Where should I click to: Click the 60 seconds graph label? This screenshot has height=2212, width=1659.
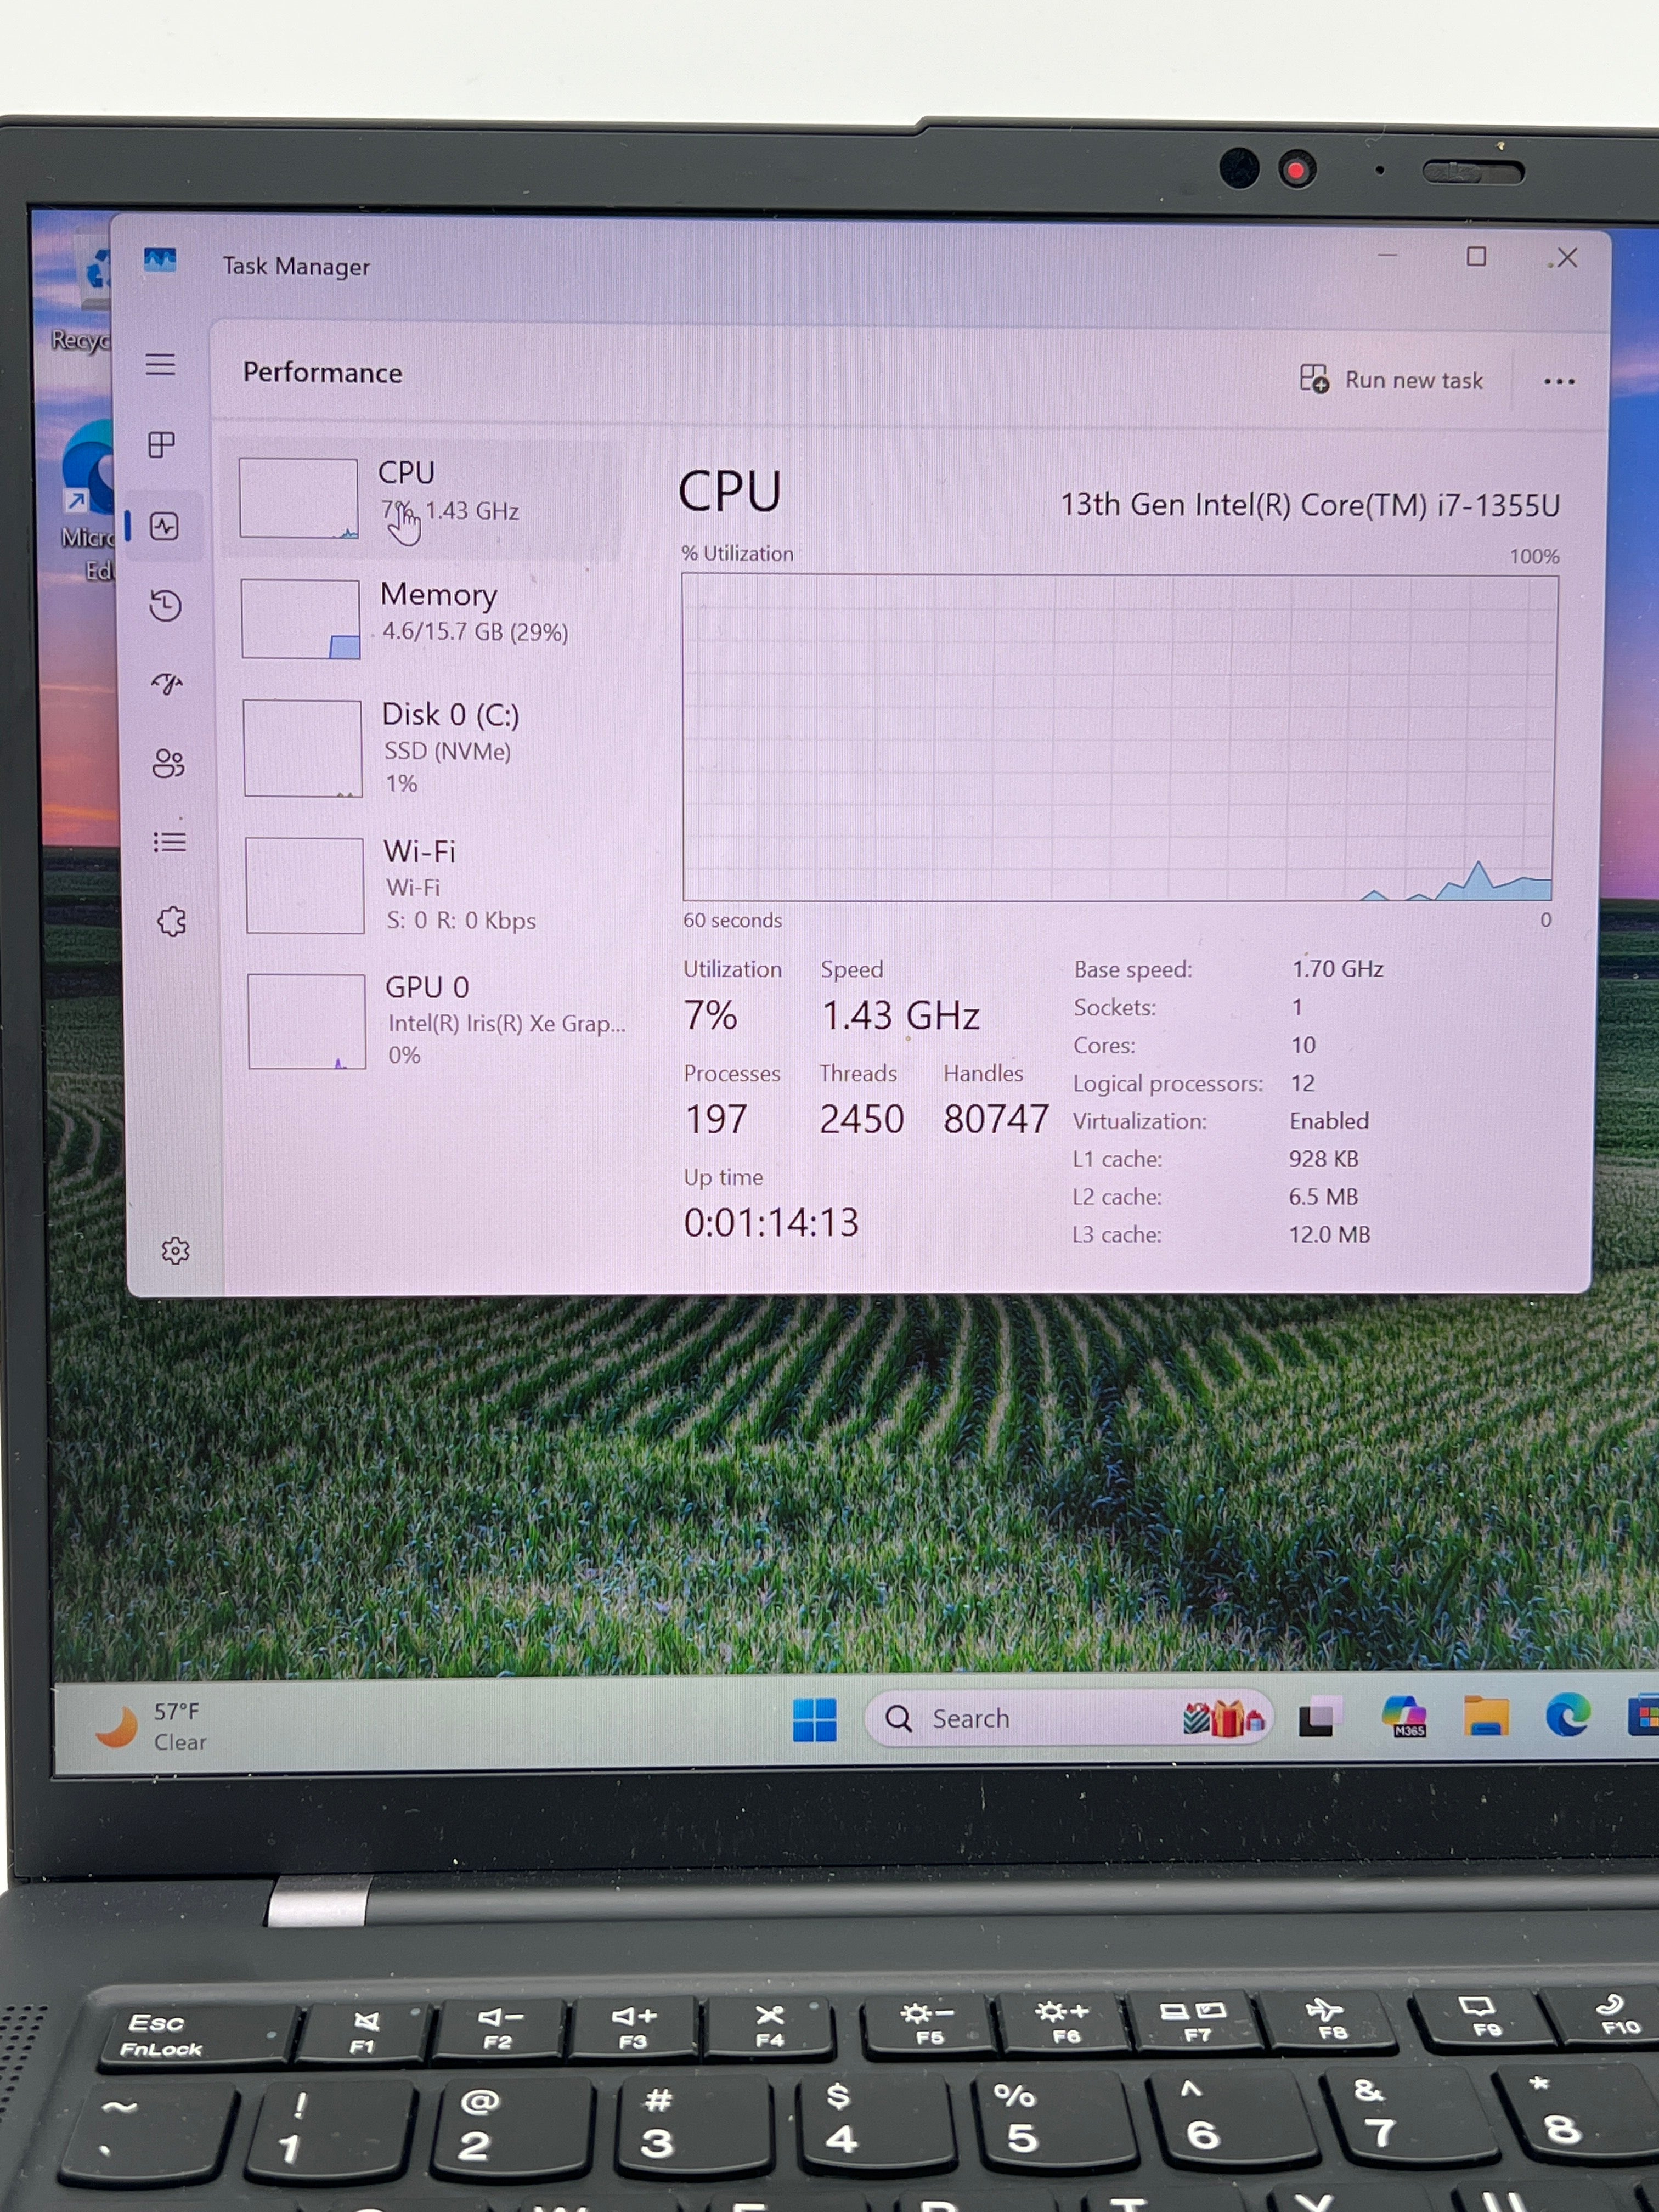732,920
